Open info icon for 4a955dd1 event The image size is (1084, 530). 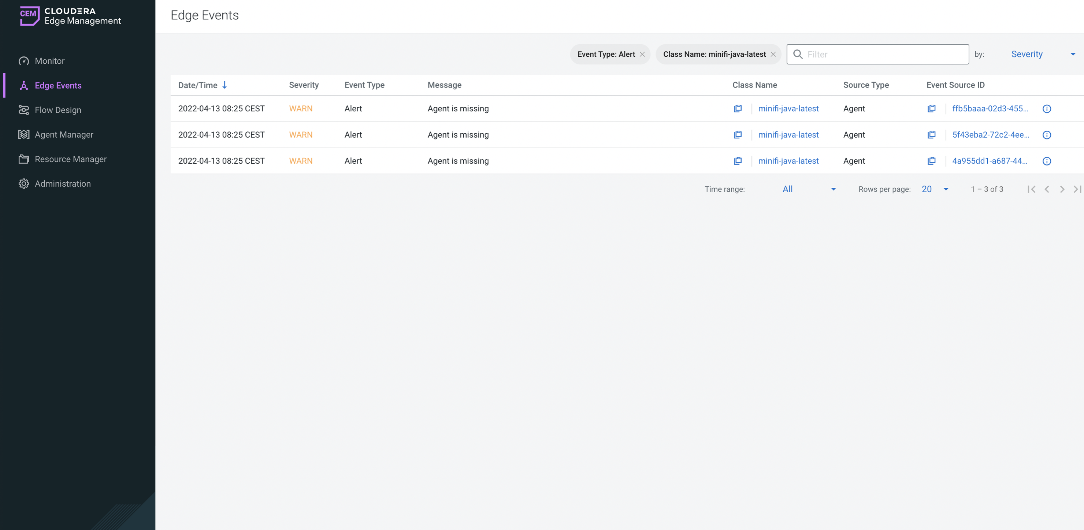tap(1047, 161)
